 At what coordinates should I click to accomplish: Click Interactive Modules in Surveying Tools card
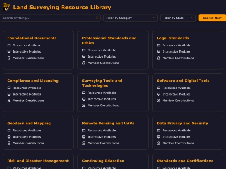pyautogui.click(x=102, y=99)
